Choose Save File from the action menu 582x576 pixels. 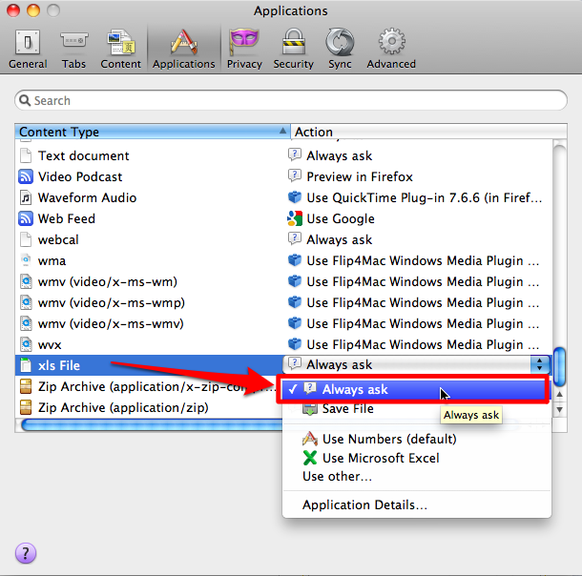point(347,408)
